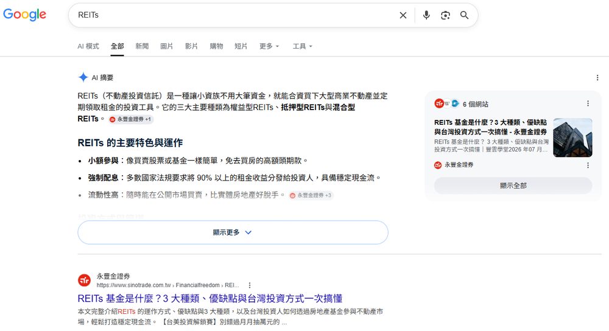Switch to 圖片 tab
Screen dimensions: 609x331
click(167, 46)
